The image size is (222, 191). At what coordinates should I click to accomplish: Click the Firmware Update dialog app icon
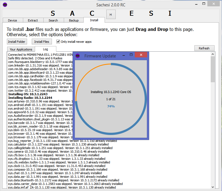click(x=78, y=56)
